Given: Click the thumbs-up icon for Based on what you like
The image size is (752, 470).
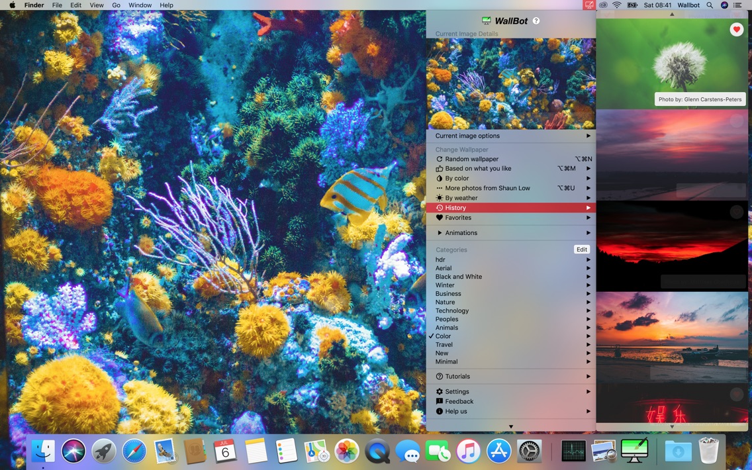Looking at the screenshot, I should (438, 168).
